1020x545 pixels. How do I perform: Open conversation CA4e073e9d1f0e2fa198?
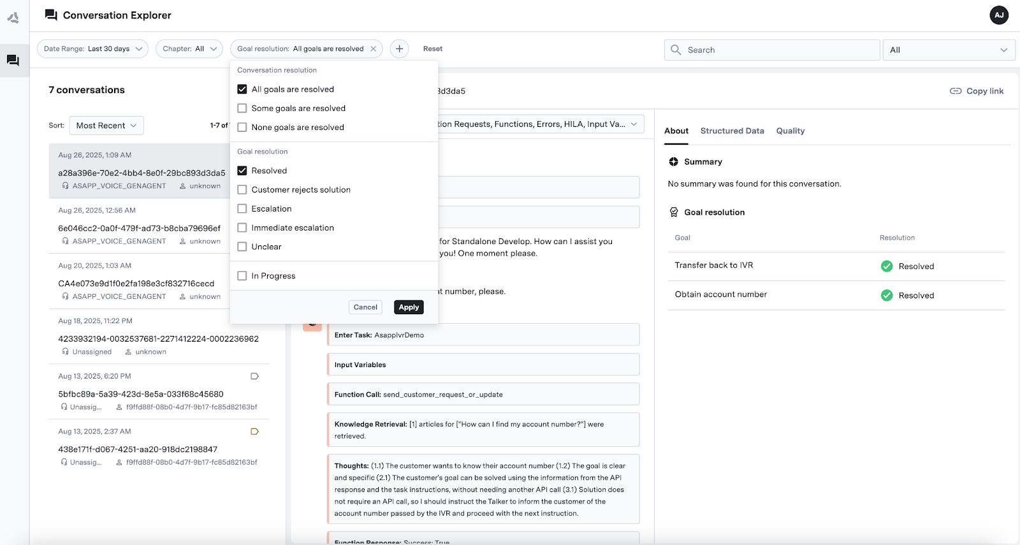pyautogui.click(x=139, y=281)
